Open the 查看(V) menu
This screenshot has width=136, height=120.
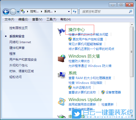37,19
